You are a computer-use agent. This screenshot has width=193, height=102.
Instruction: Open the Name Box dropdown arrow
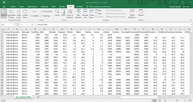pyautogui.click(x=14, y=25)
